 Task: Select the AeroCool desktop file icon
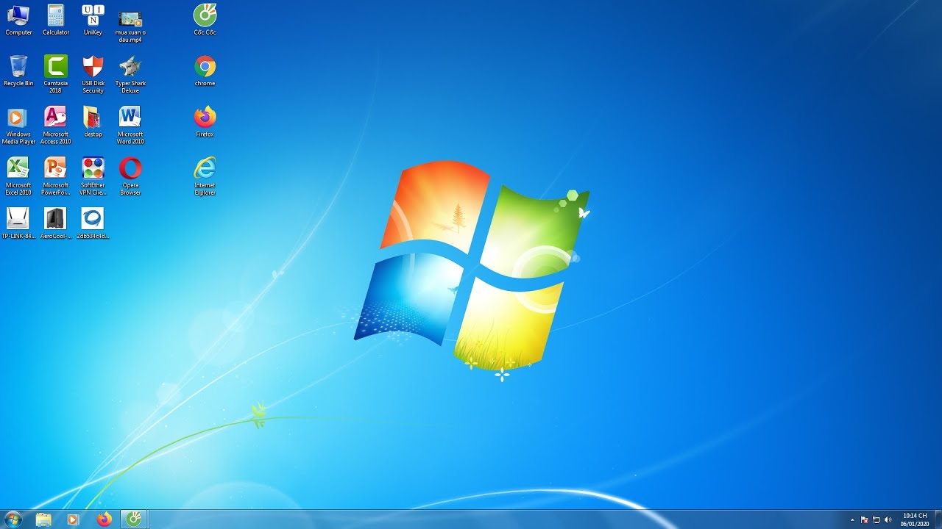pos(56,223)
